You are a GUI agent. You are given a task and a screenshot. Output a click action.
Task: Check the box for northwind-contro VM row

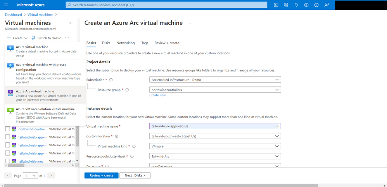(8, 129)
